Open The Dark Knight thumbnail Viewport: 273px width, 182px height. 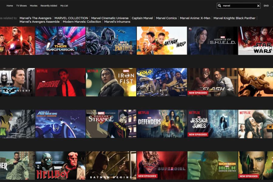coord(17,82)
